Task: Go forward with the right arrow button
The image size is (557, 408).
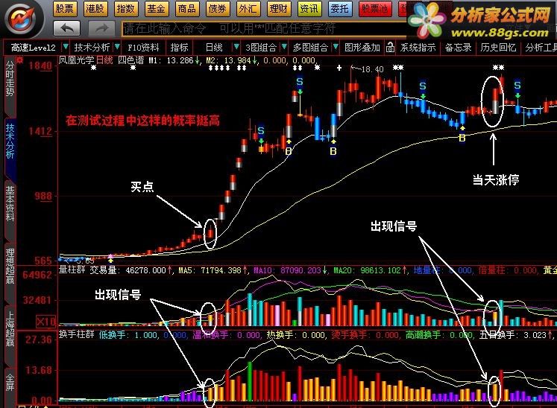Action: pos(102,28)
